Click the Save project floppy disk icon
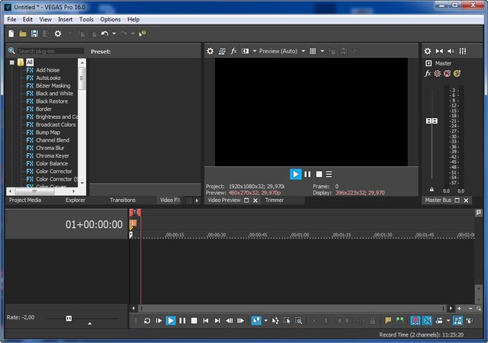The image size is (488, 343). coord(34,34)
